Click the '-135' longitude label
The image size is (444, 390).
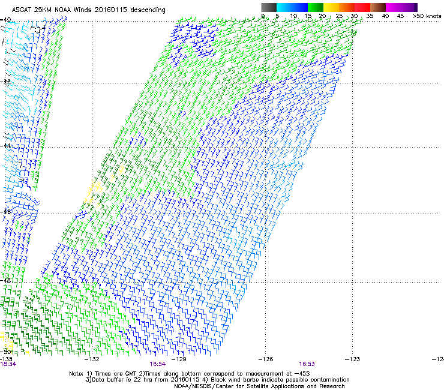coord(6,359)
